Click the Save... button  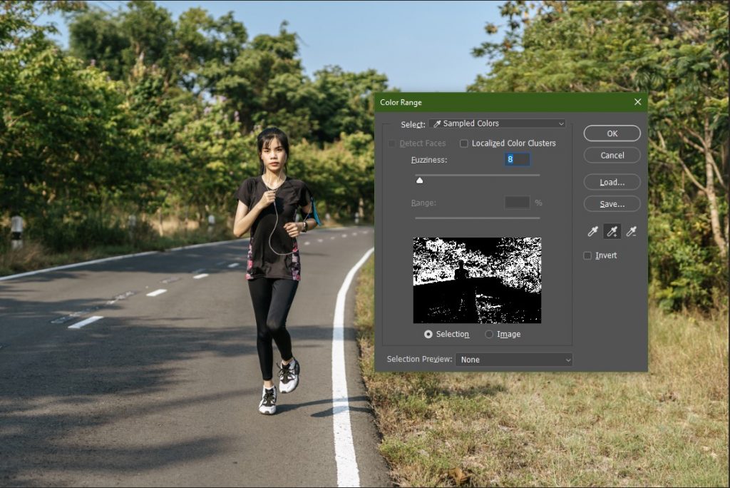point(612,204)
